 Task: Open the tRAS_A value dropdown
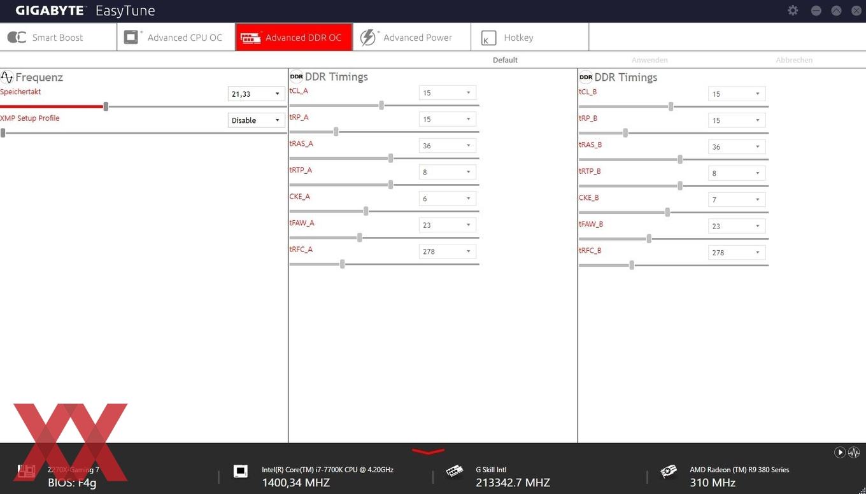[x=448, y=146]
